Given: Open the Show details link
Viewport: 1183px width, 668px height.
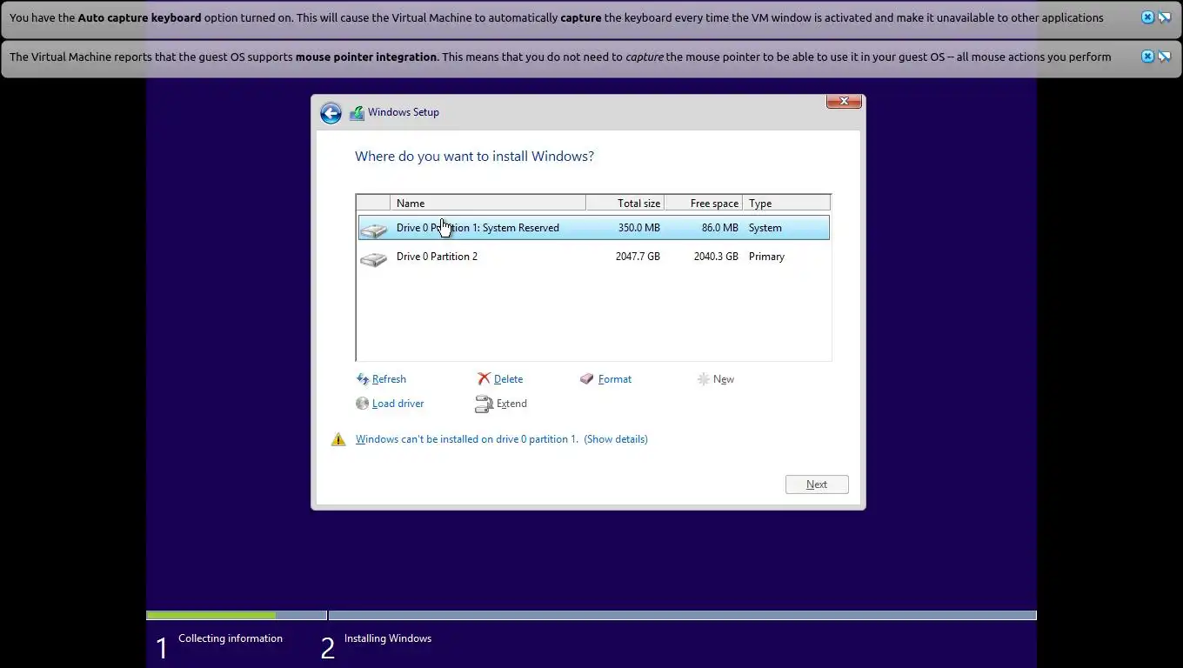Looking at the screenshot, I should coord(616,439).
